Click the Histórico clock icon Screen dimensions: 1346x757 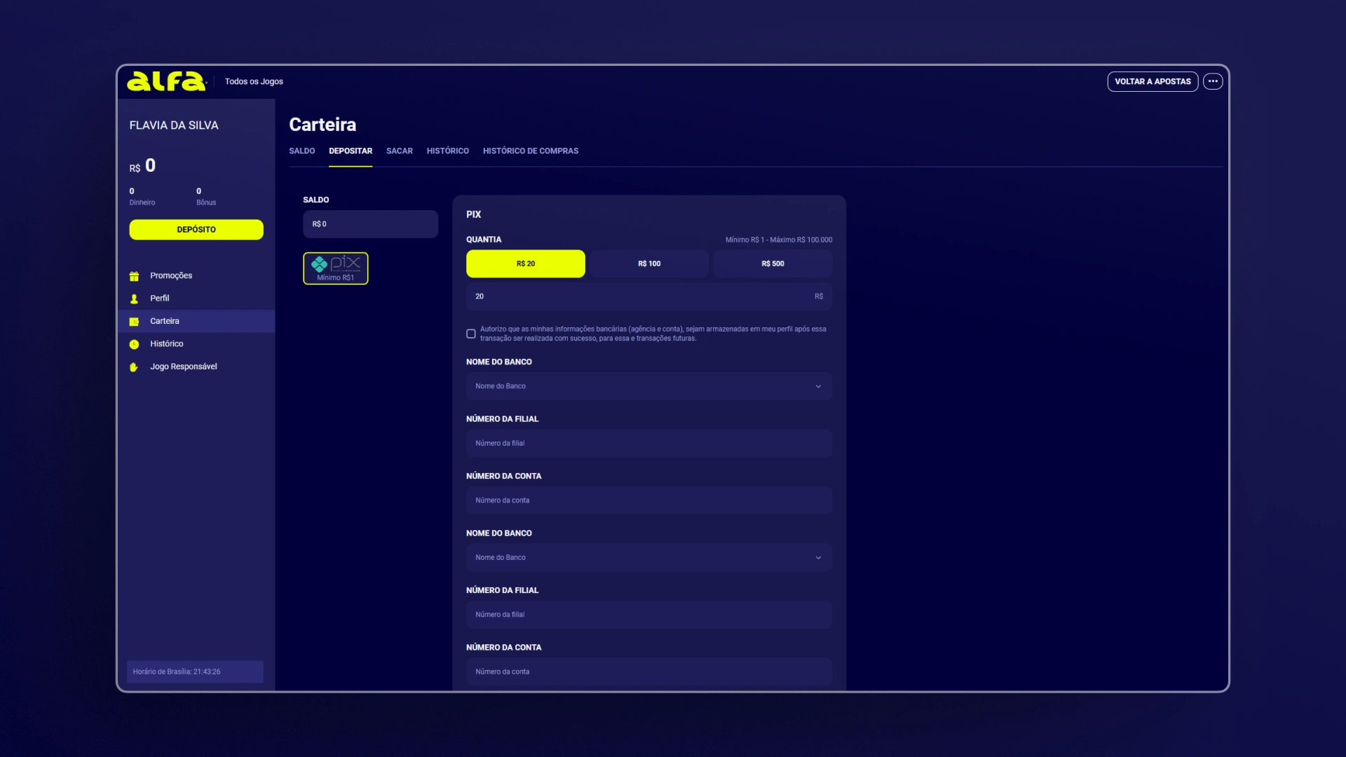tap(134, 344)
